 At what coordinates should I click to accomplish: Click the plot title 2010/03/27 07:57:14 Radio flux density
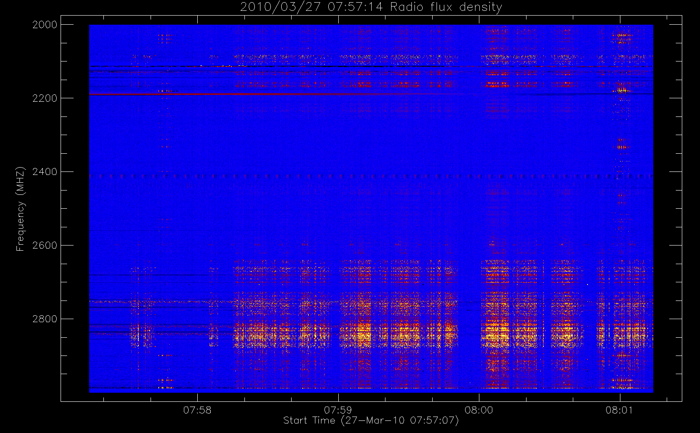coord(371,7)
